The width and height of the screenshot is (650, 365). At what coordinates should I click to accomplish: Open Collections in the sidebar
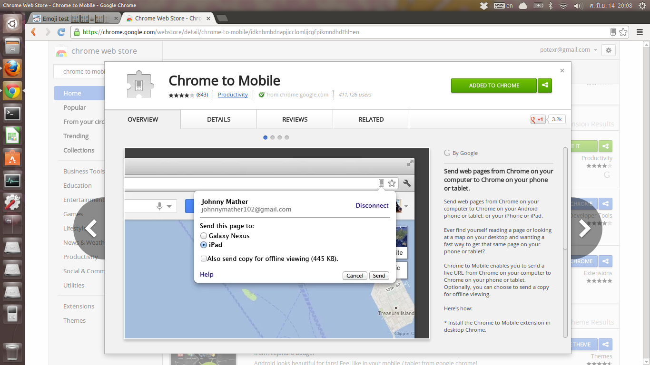coord(79,150)
